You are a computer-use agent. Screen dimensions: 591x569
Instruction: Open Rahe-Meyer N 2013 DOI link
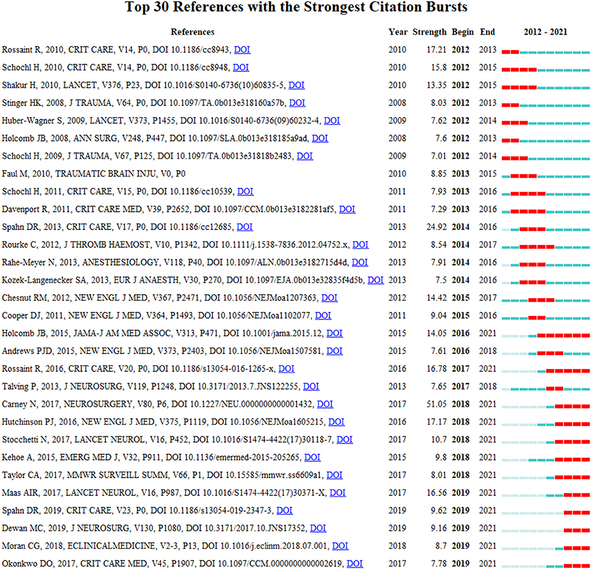pos(360,262)
